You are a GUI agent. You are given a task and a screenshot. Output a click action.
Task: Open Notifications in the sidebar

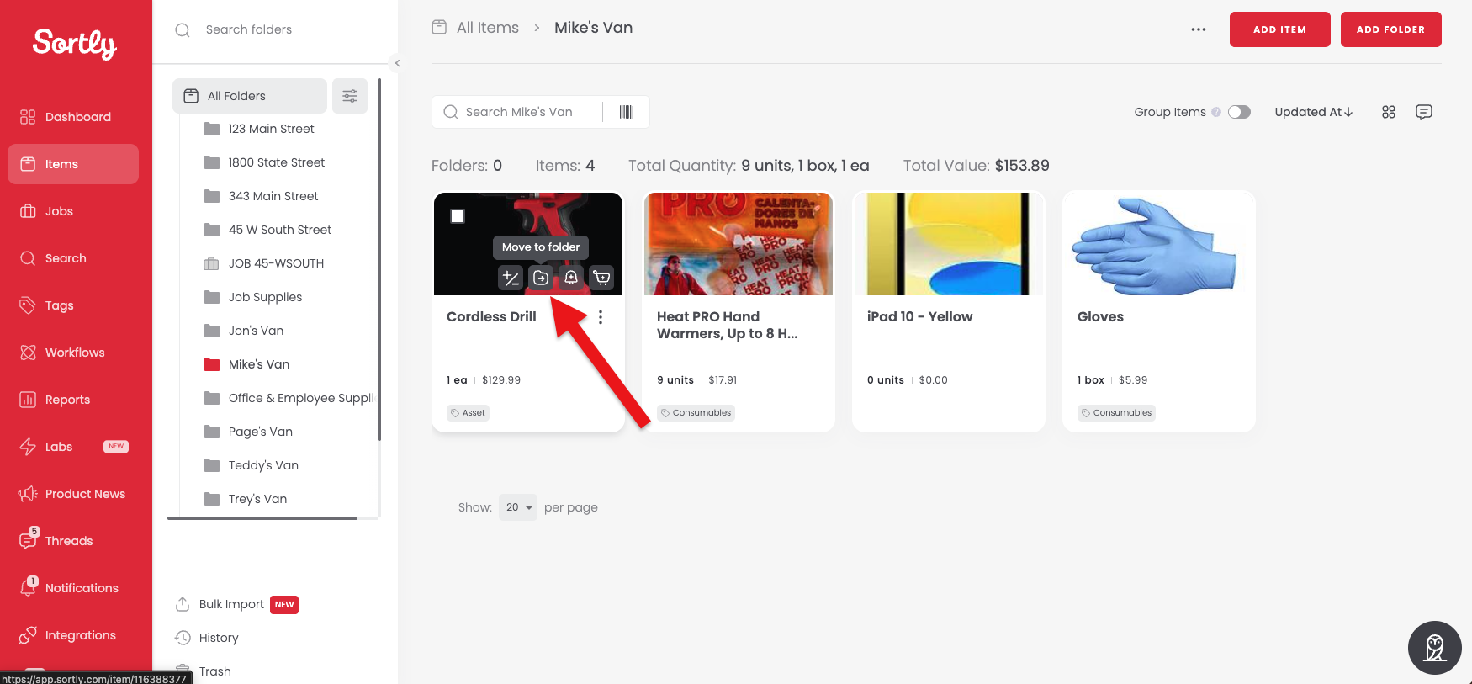click(73, 588)
